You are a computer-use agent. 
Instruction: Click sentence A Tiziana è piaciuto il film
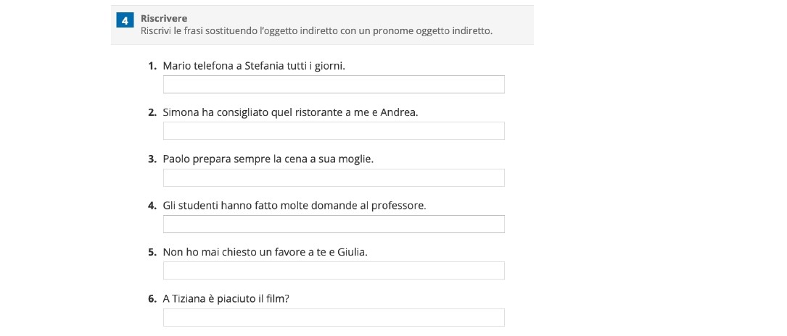pyautogui.click(x=227, y=299)
